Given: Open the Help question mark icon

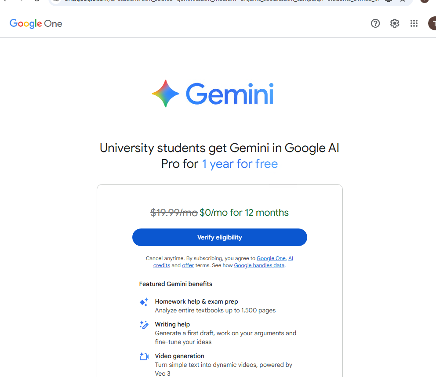Looking at the screenshot, I should (x=375, y=24).
